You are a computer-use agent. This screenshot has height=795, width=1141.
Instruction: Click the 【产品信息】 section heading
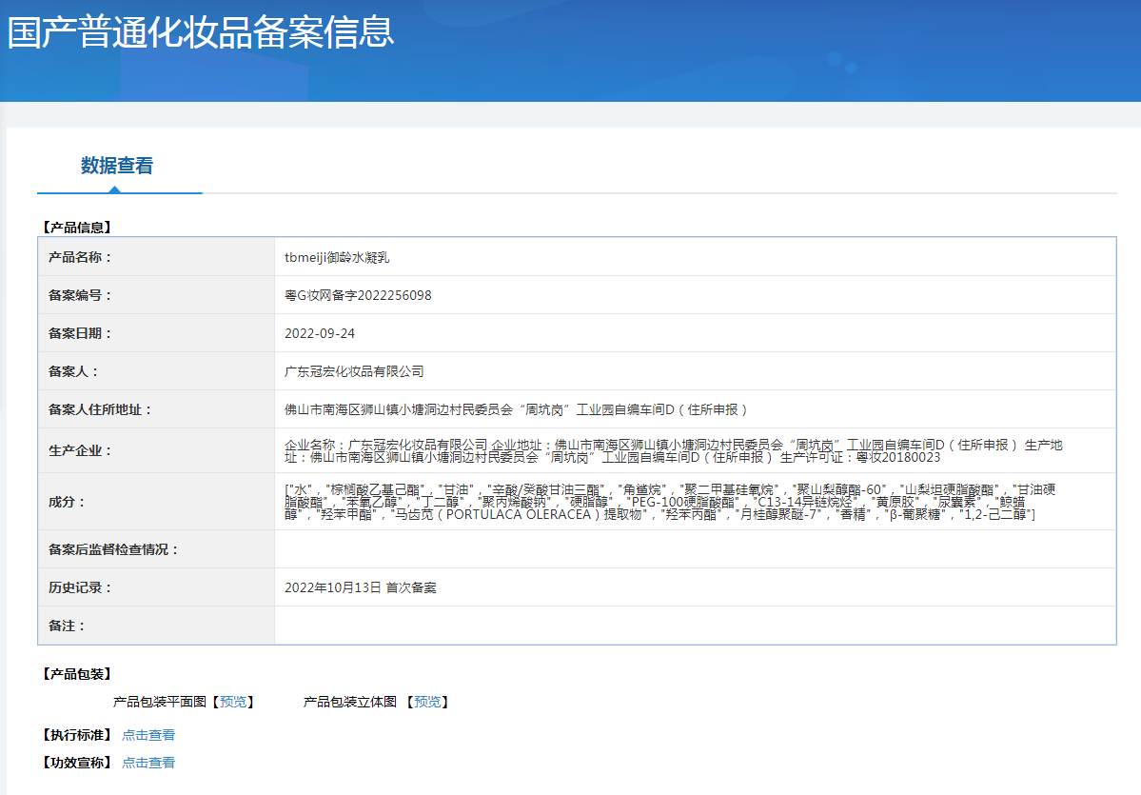[x=77, y=228]
